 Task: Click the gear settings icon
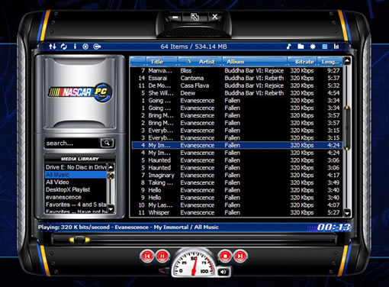click(x=313, y=47)
